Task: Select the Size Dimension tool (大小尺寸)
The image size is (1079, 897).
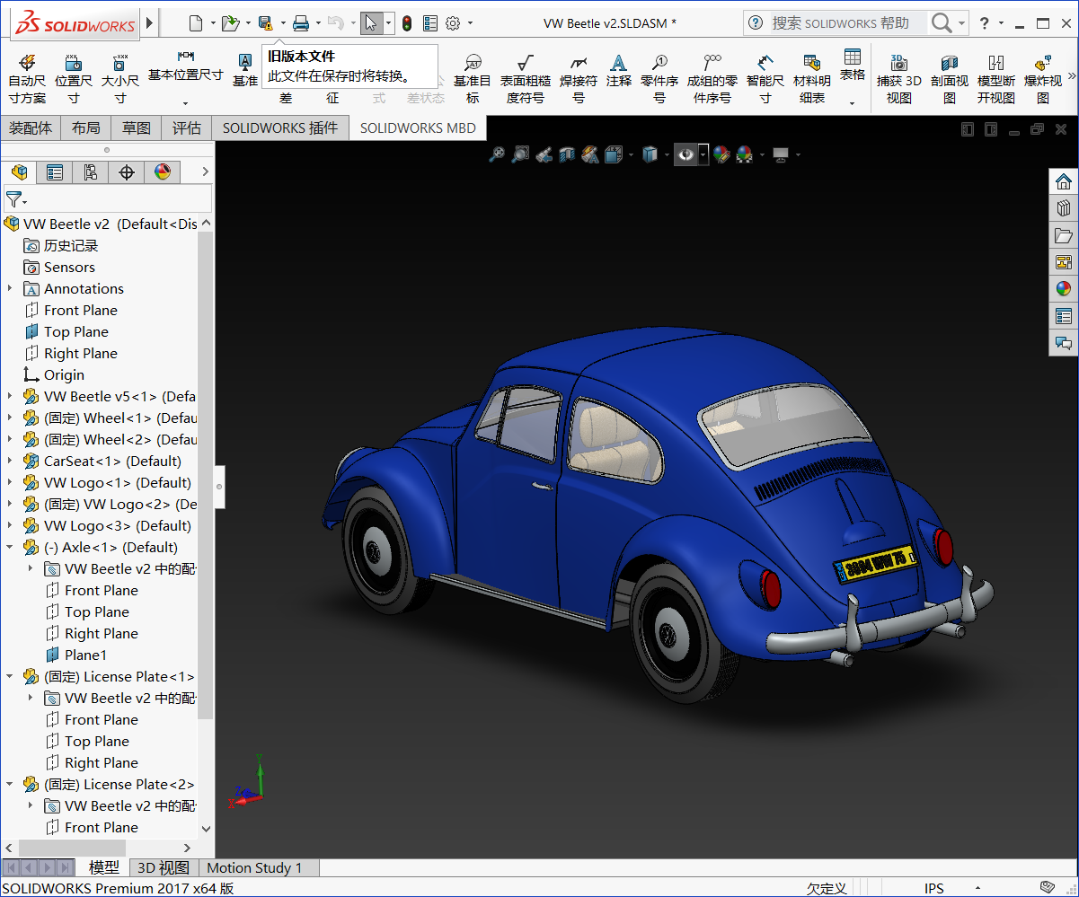Action: 119,79
